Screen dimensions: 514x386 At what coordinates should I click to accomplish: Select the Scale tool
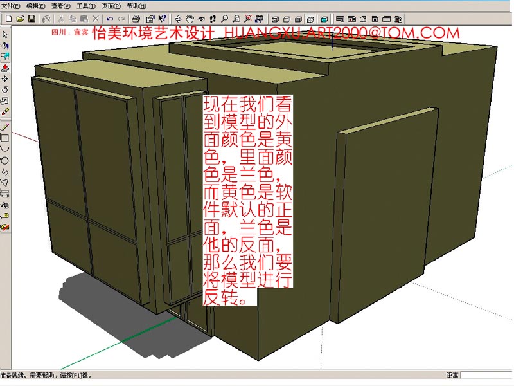click(5, 101)
